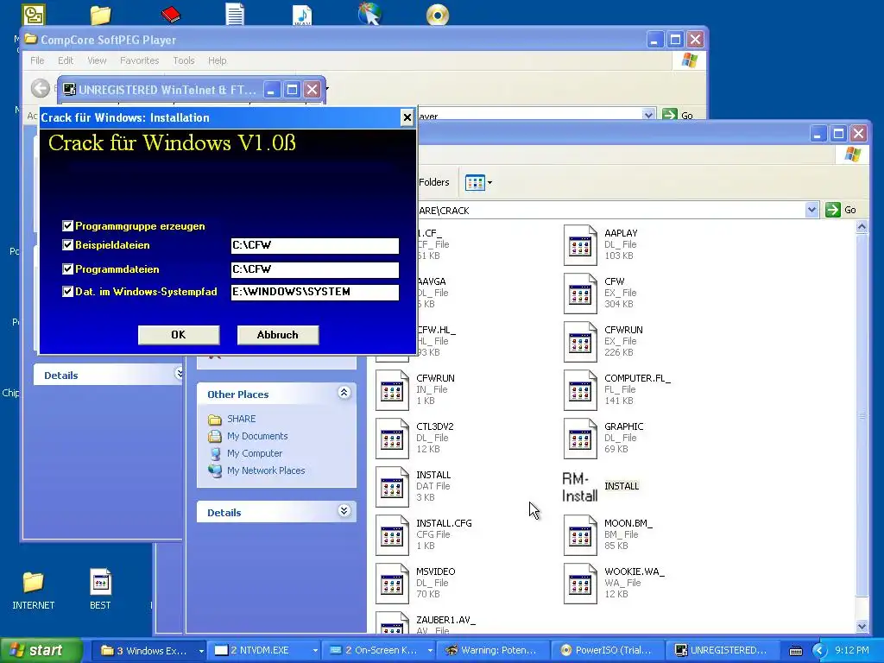884x663 pixels.
Task: Click Go button in CompCore SoftPEG window
Action: coord(679,115)
